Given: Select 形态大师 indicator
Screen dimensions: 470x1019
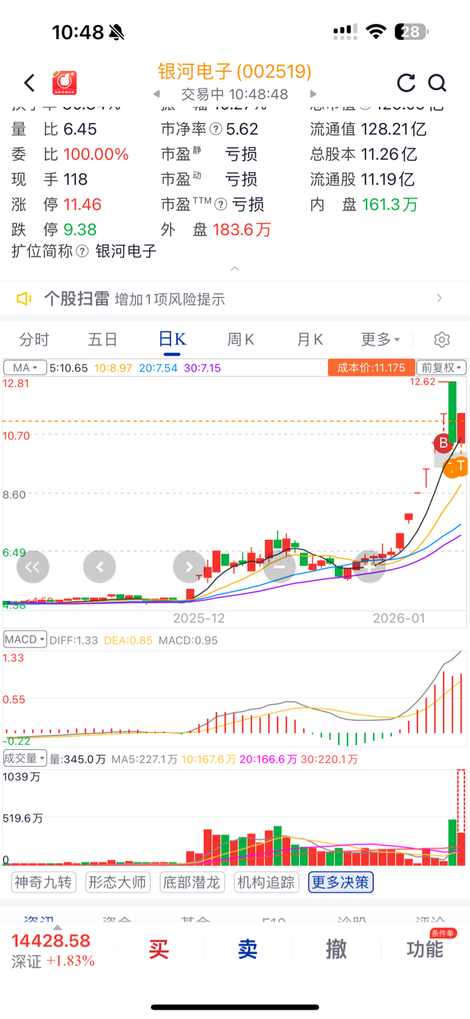Looking at the screenshot, I should click(117, 882).
